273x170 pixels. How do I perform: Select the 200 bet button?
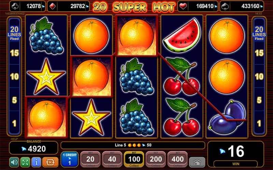pyautogui.click(x=156, y=159)
